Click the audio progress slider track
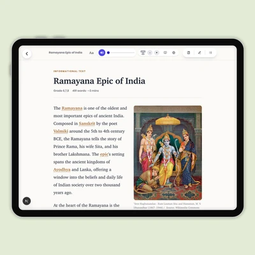 point(121,53)
